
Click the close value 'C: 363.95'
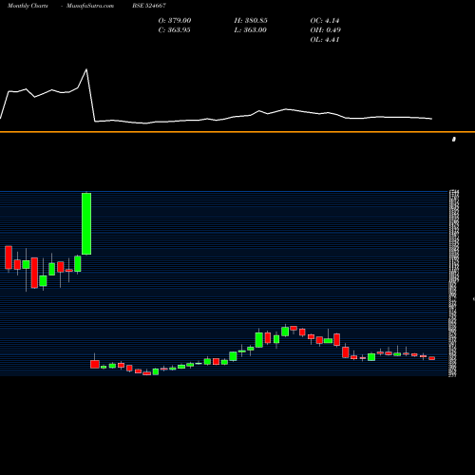174,29
